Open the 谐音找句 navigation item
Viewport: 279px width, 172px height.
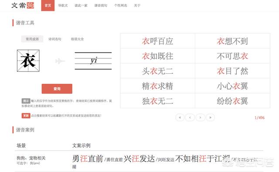101,6
